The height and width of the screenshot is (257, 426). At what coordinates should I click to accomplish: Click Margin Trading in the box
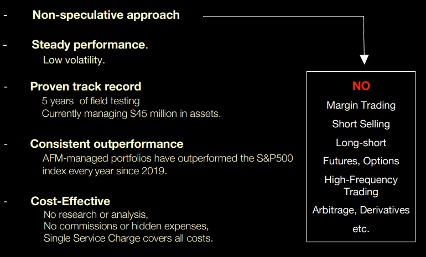tap(361, 105)
